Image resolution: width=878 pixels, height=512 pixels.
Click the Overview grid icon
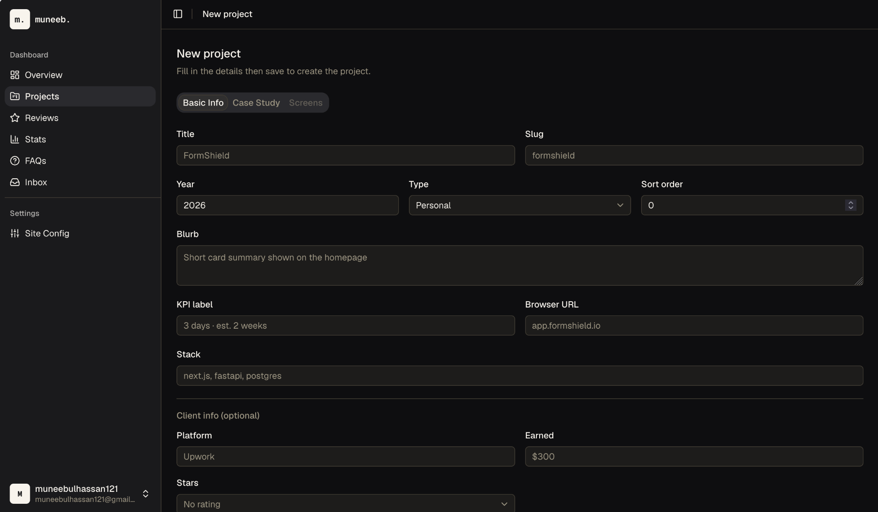click(x=15, y=75)
